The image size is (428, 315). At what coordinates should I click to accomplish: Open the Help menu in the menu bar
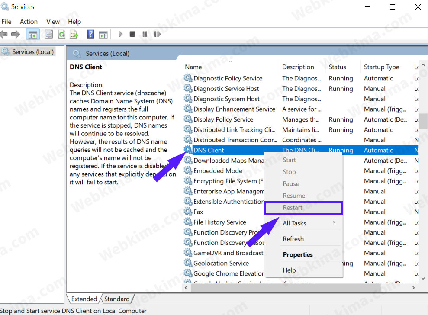click(x=74, y=22)
